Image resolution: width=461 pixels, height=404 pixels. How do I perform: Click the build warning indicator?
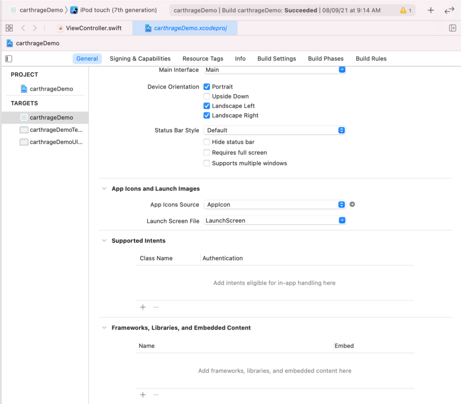tap(406, 11)
